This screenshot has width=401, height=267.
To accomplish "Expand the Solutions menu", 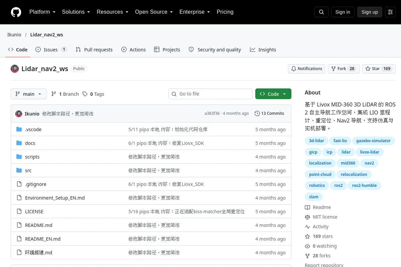I will (76, 12).
